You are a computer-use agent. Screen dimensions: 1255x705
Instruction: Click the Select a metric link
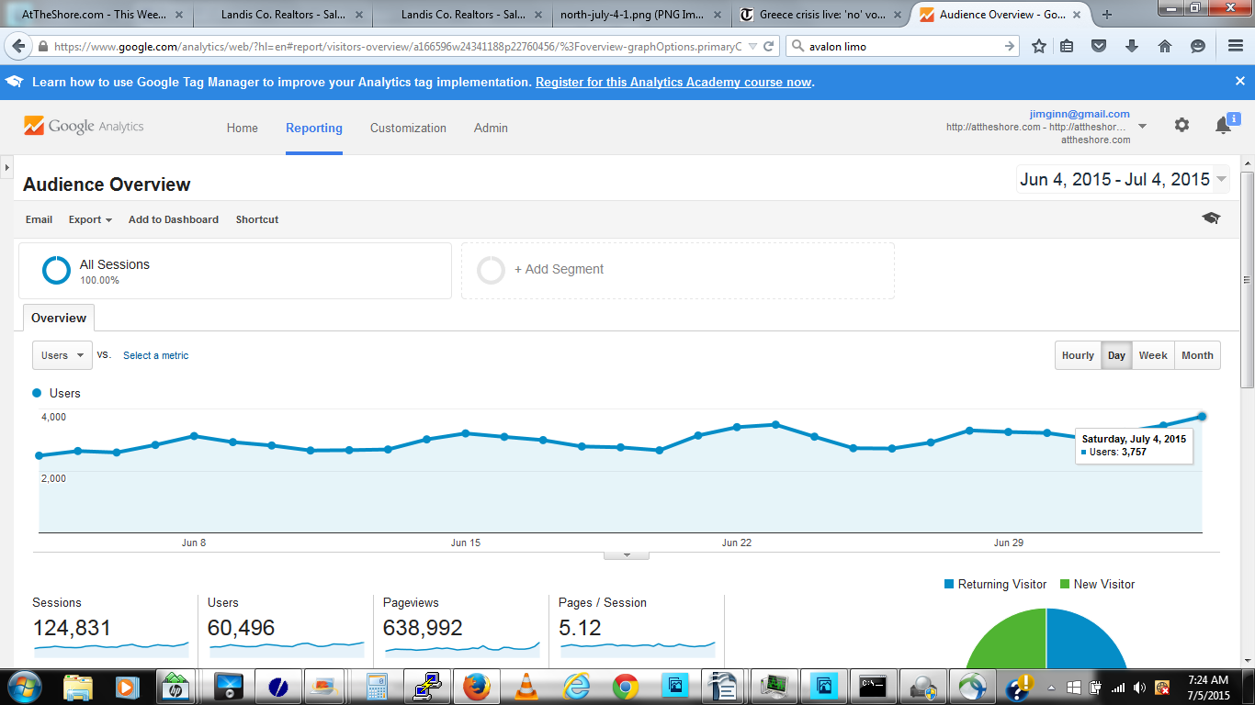(156, 355)
